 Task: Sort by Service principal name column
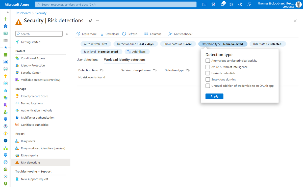click(x=139, y=70)
